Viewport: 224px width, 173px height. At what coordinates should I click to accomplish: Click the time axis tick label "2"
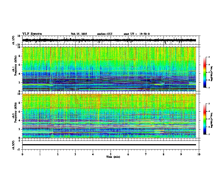(58, 154)
